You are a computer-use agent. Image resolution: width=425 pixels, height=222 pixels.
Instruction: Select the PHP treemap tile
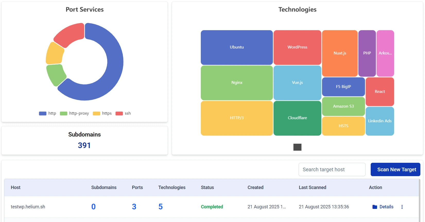(x=367, y=53)
